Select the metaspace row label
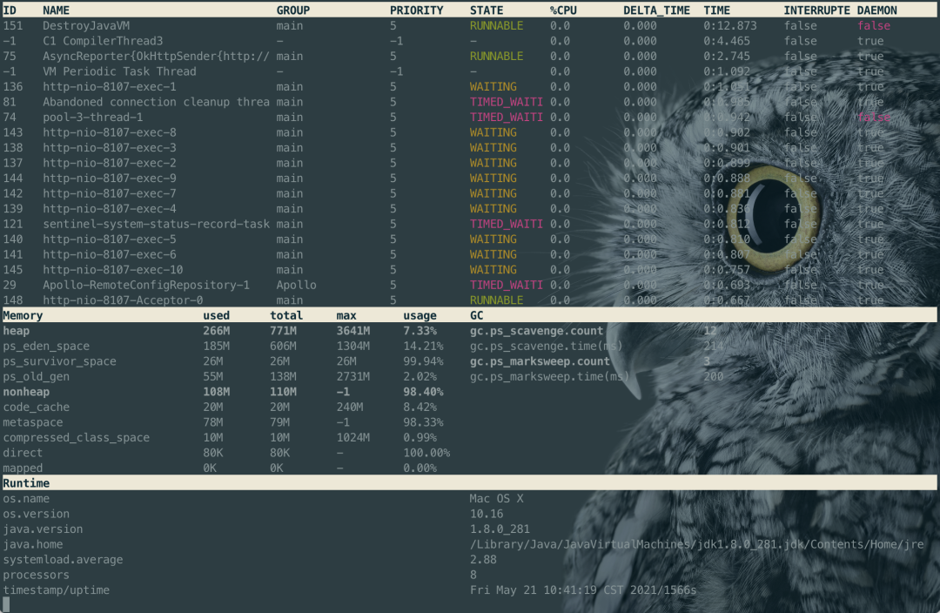The height and width of the screenshot is (613, 940). 33,422
